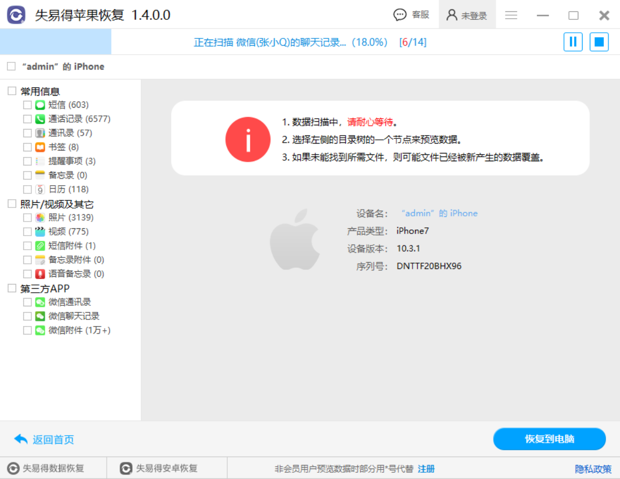The image size is (620, 479).
Task: Pause the scan with the pause button
Action: (x=573, y=42)
